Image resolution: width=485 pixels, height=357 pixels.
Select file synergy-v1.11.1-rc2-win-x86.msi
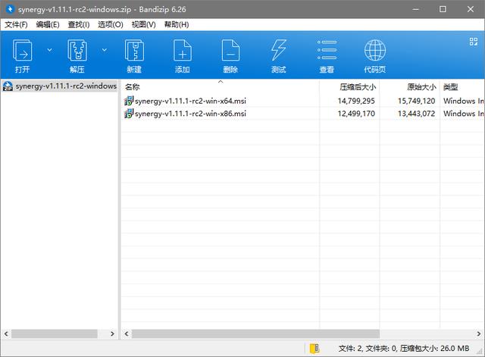190,114
